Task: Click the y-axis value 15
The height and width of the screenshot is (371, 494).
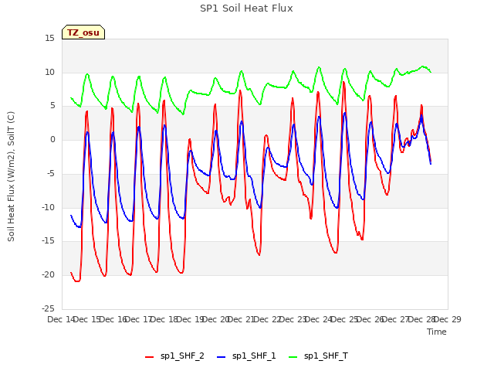Action: (x=49, y=39)
